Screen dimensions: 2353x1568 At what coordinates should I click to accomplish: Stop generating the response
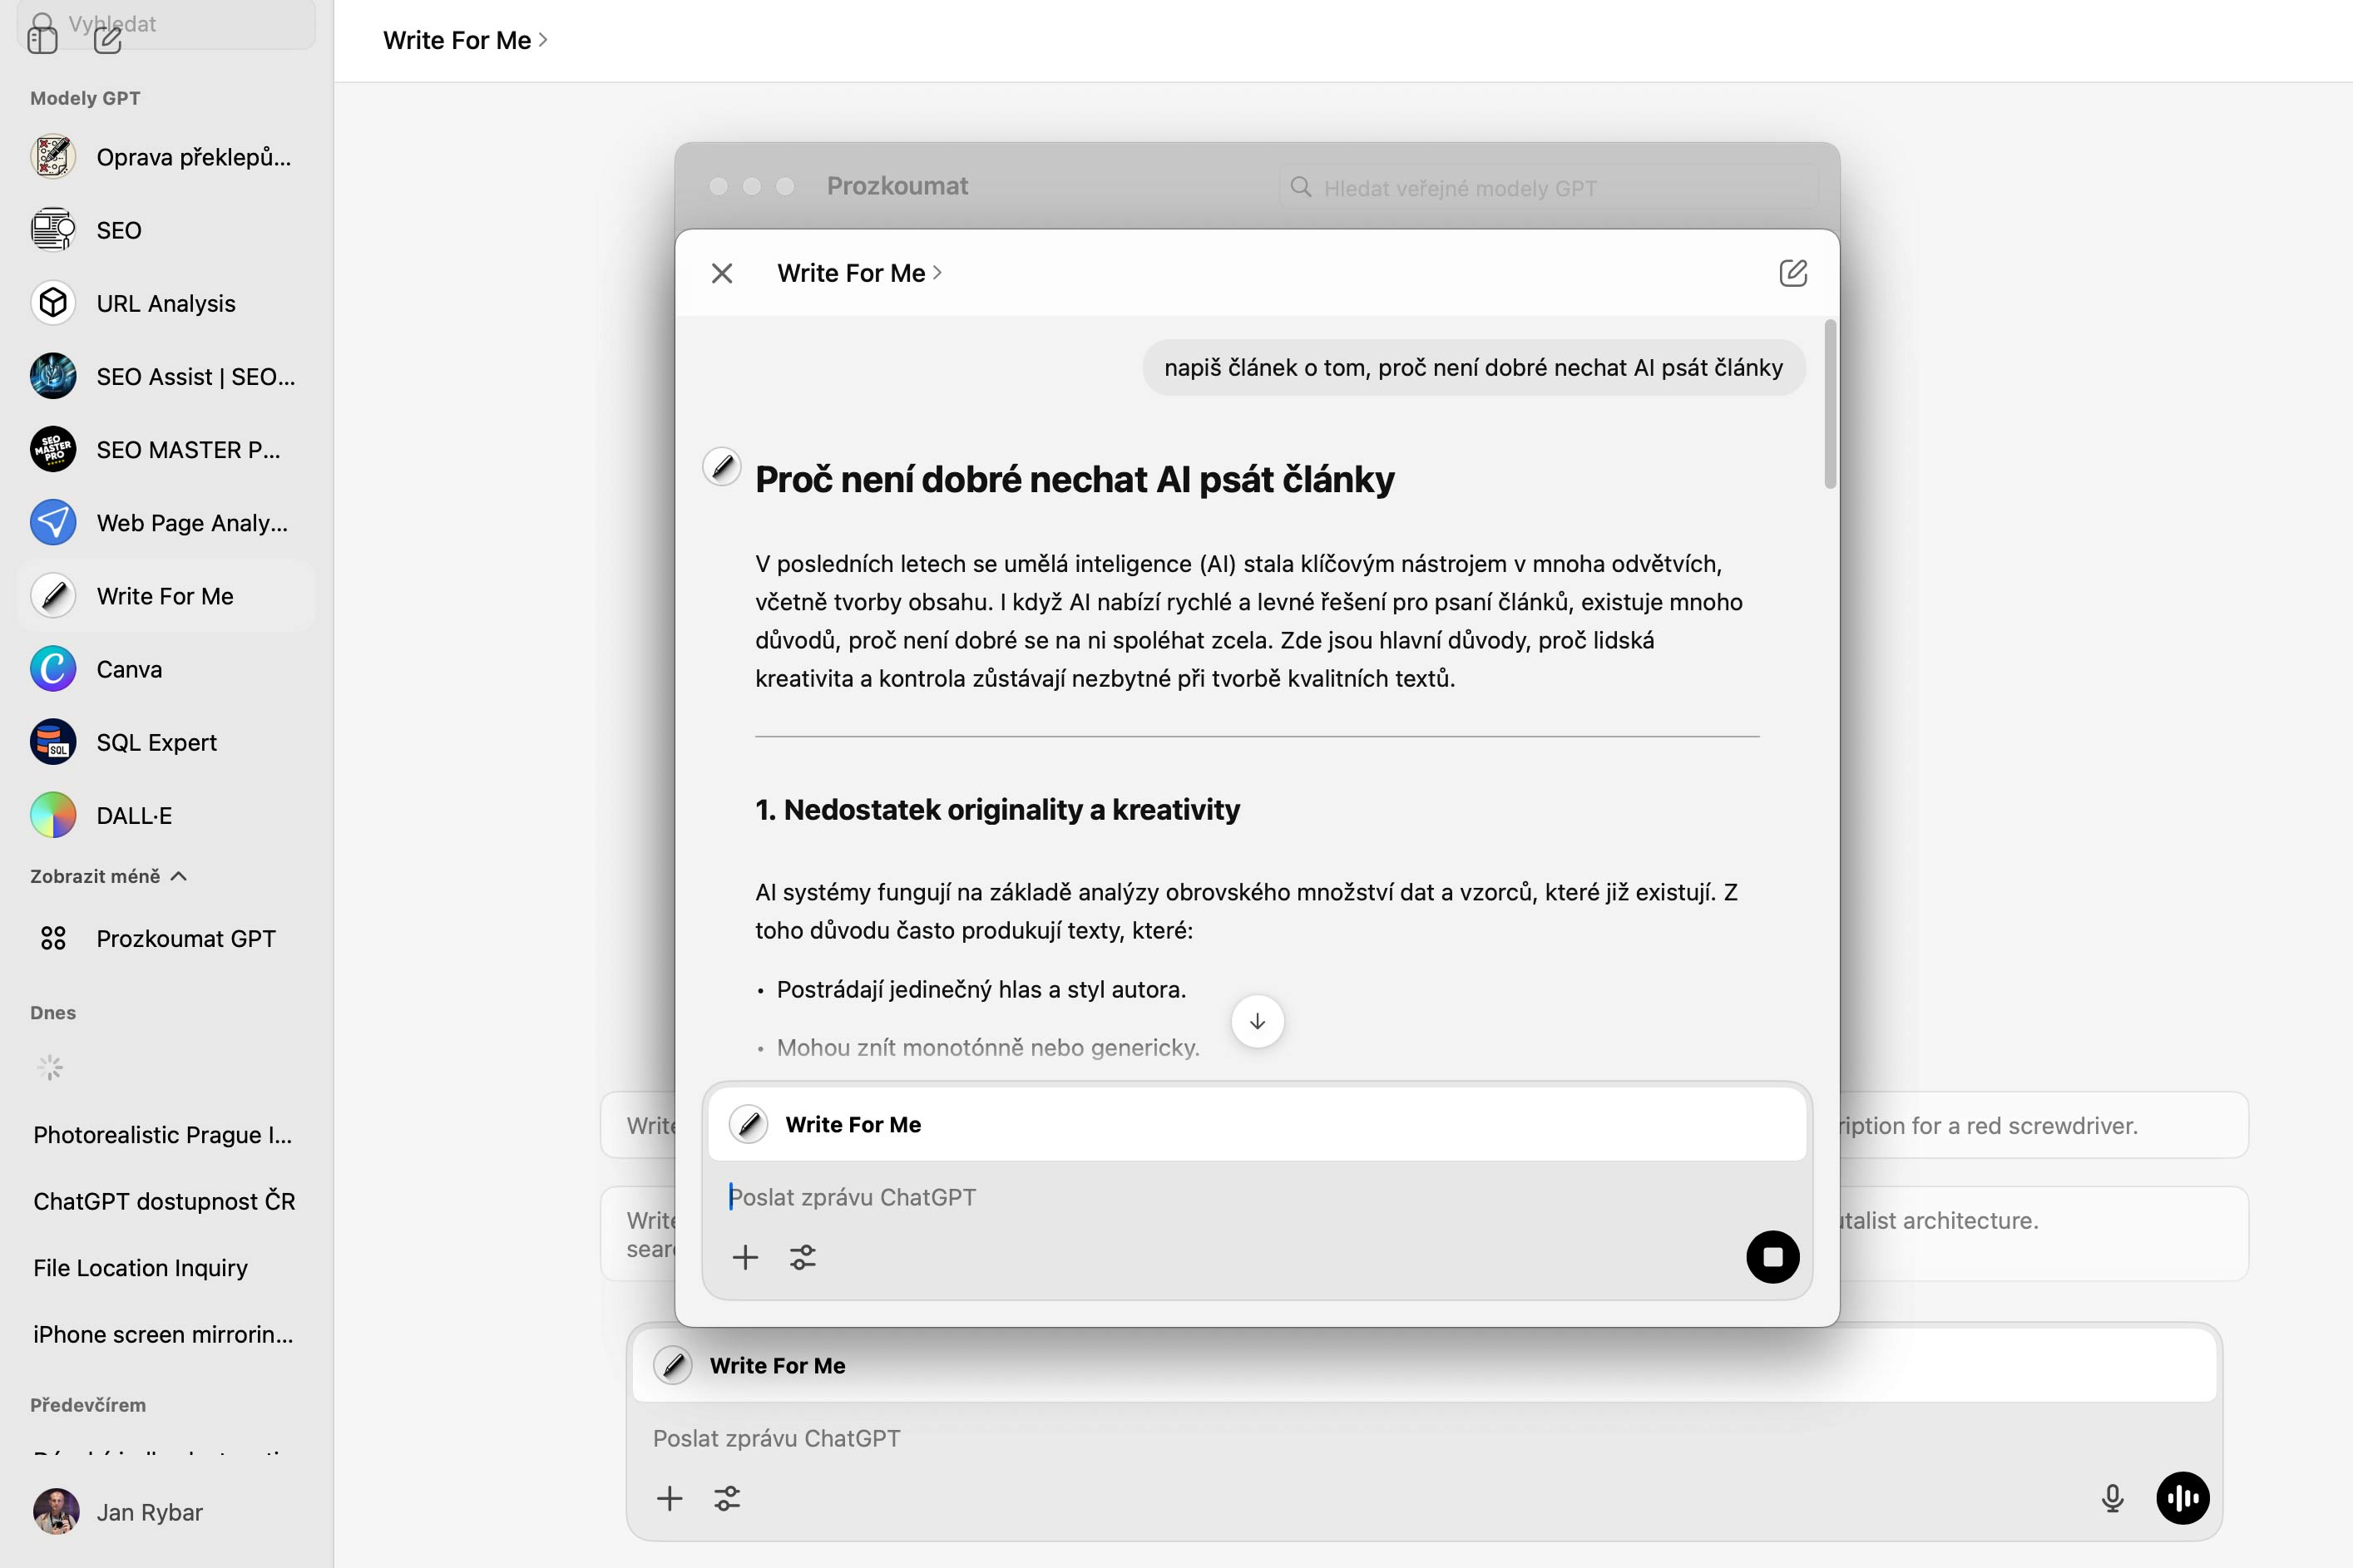click(1772, 1257)
